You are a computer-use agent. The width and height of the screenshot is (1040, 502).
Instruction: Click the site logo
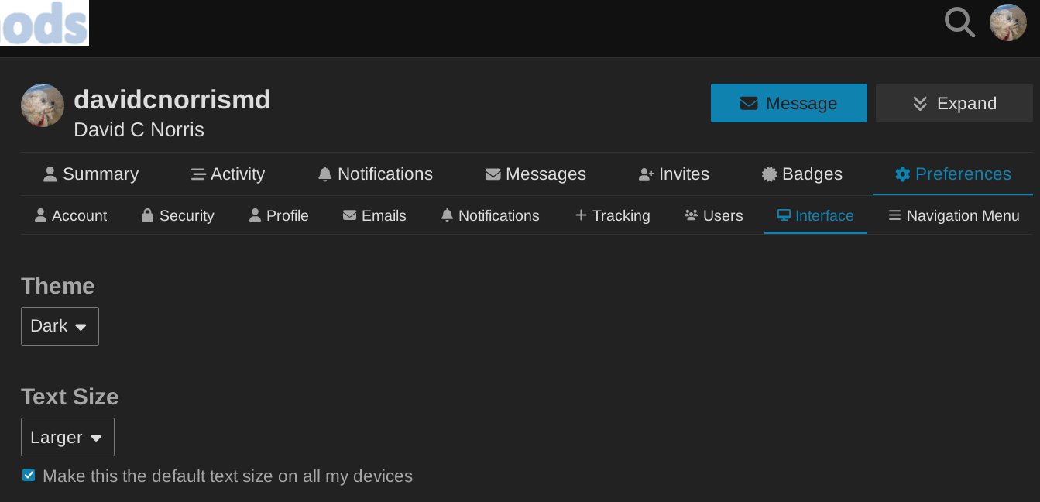coord(45,23)
